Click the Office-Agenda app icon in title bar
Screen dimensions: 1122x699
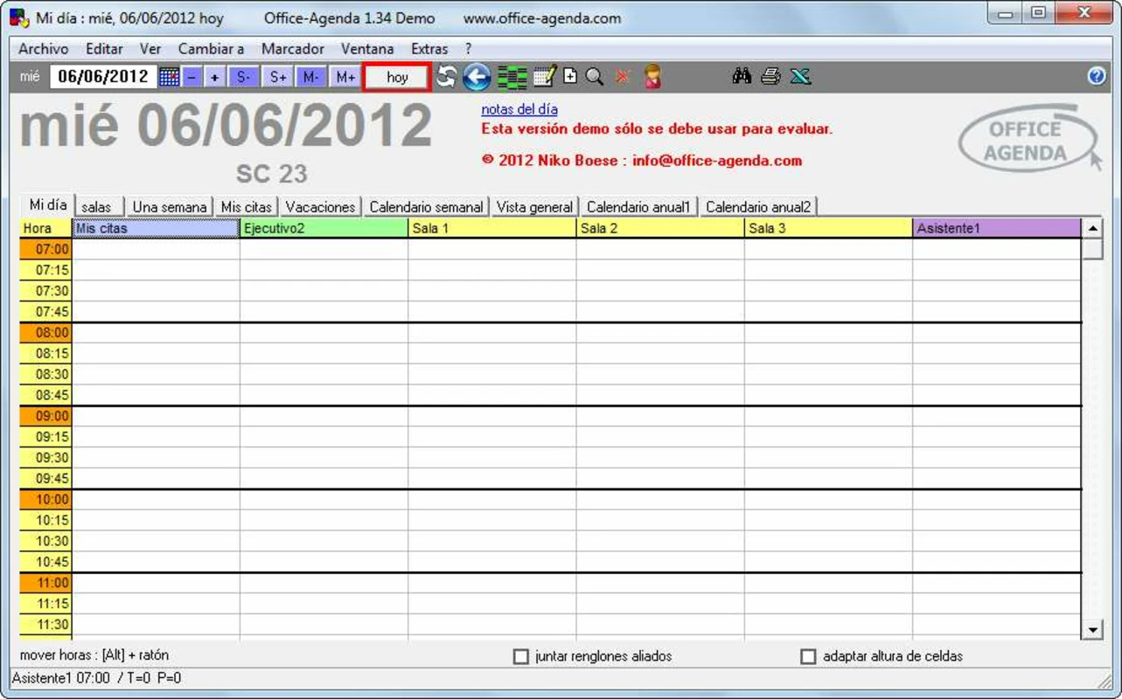tap(19, 17)
